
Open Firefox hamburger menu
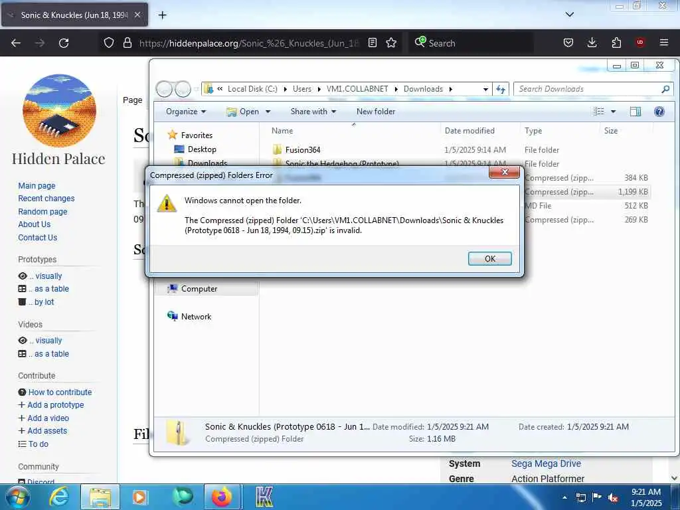click(664, 42)
